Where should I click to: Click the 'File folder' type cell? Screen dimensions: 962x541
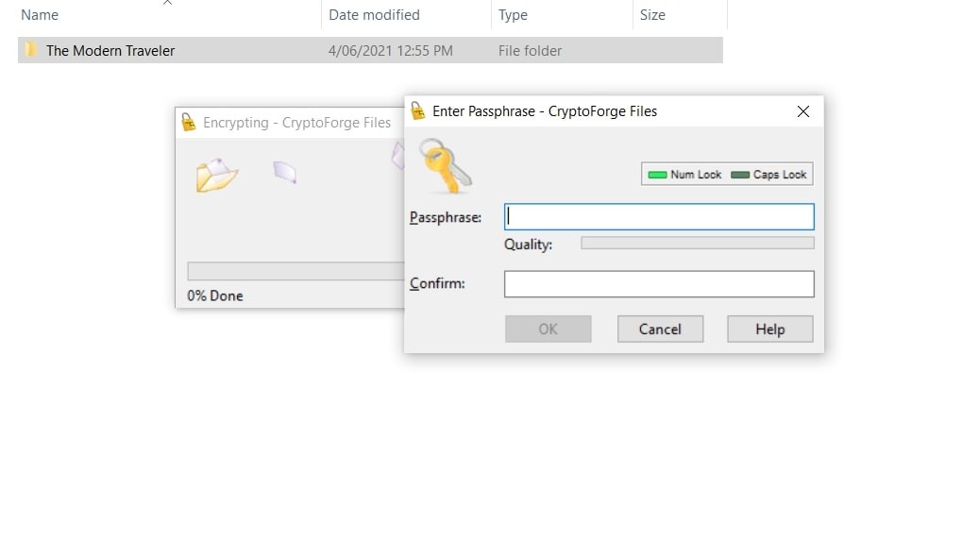tap(530, 51)
